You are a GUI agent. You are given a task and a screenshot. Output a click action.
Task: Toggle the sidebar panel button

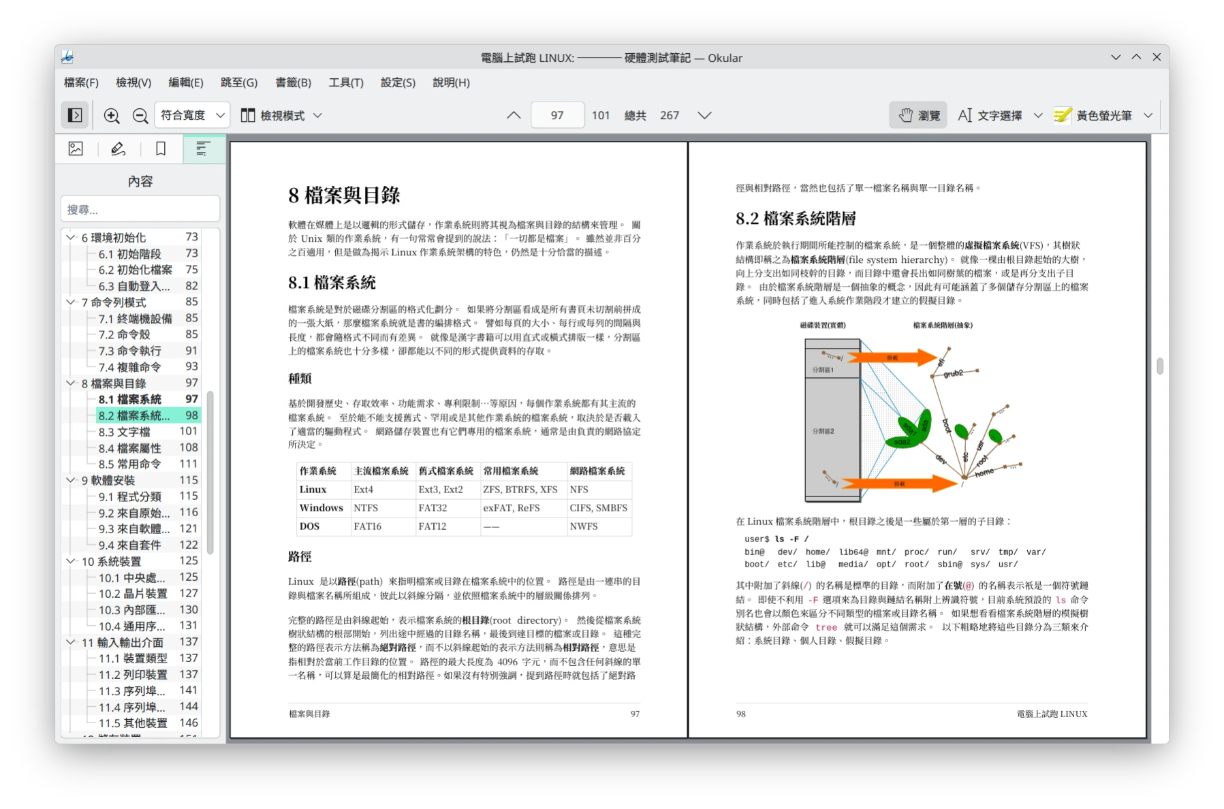coord(75,115)
